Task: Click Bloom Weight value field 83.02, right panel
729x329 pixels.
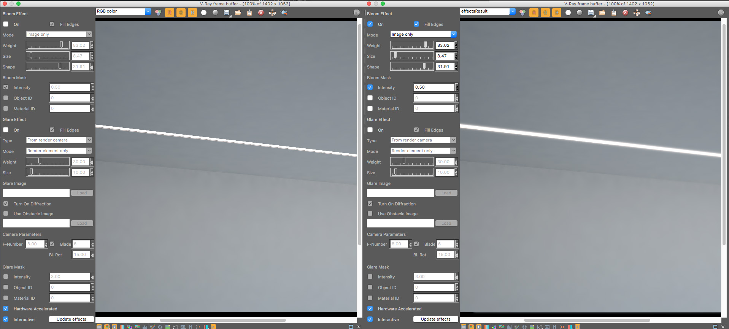Action: [445, 45]
